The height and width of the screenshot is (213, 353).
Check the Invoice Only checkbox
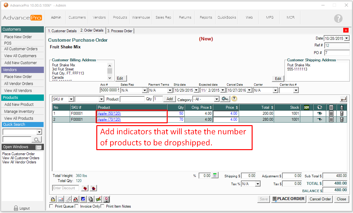(x=76, y=206)
